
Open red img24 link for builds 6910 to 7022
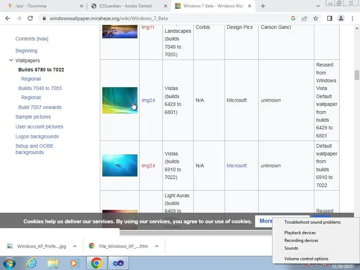pos(148,166)
